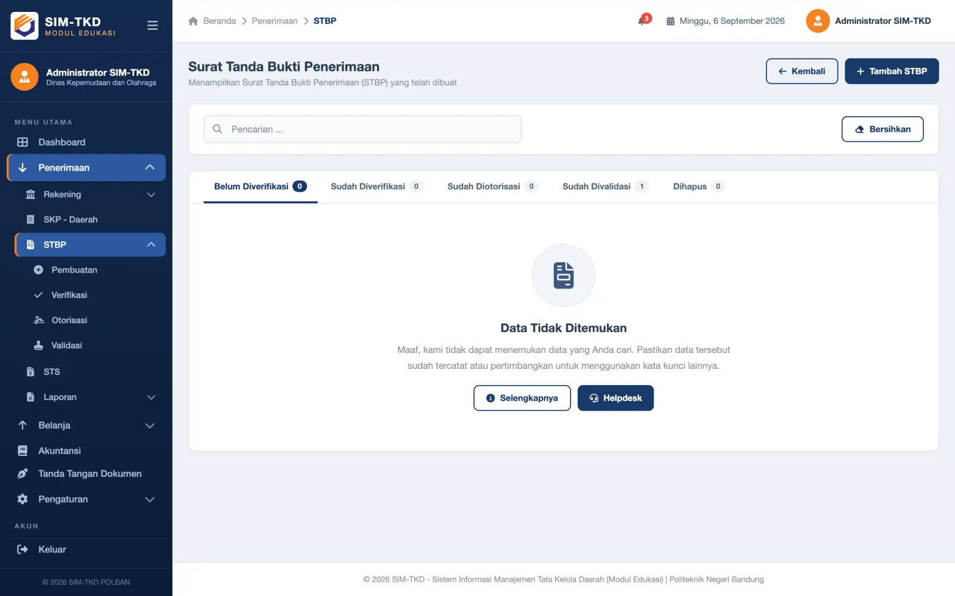Viewport: 955px width, 596px height.
Task: Click the Beranda breadcrumb link
Action: tap(220, 21)
